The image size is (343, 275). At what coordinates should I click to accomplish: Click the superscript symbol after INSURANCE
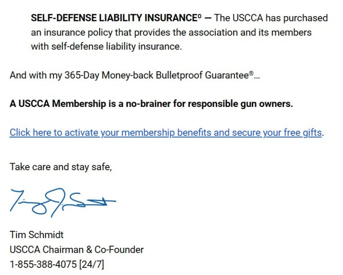[x=199, y=16]
